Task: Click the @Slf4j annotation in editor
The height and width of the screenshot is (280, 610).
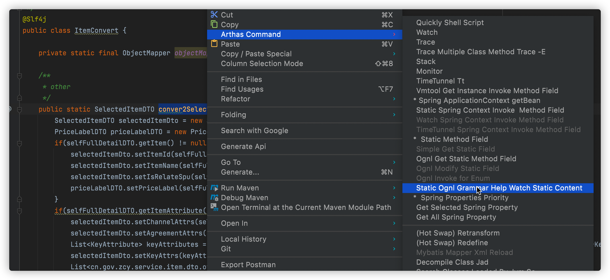Action: pos(34,19)
